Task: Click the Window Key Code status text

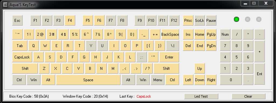Action: coord(85,96)
